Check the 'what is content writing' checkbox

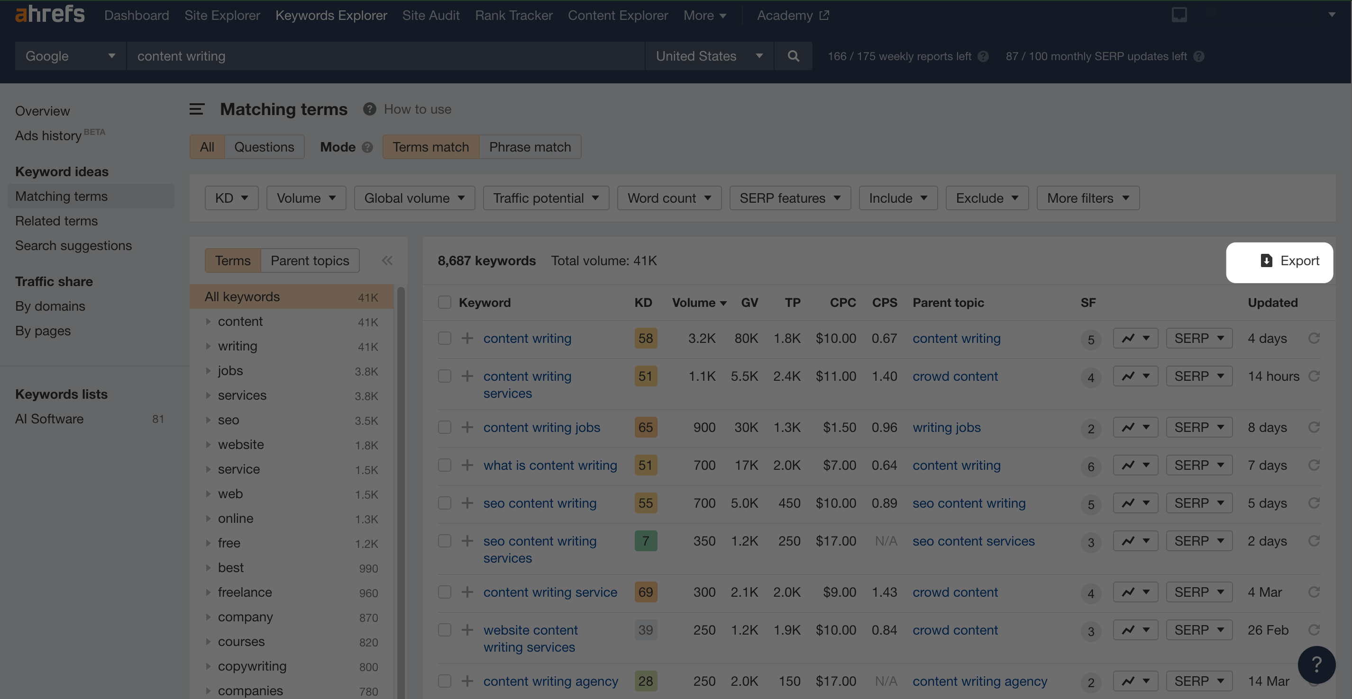(445, 465)
